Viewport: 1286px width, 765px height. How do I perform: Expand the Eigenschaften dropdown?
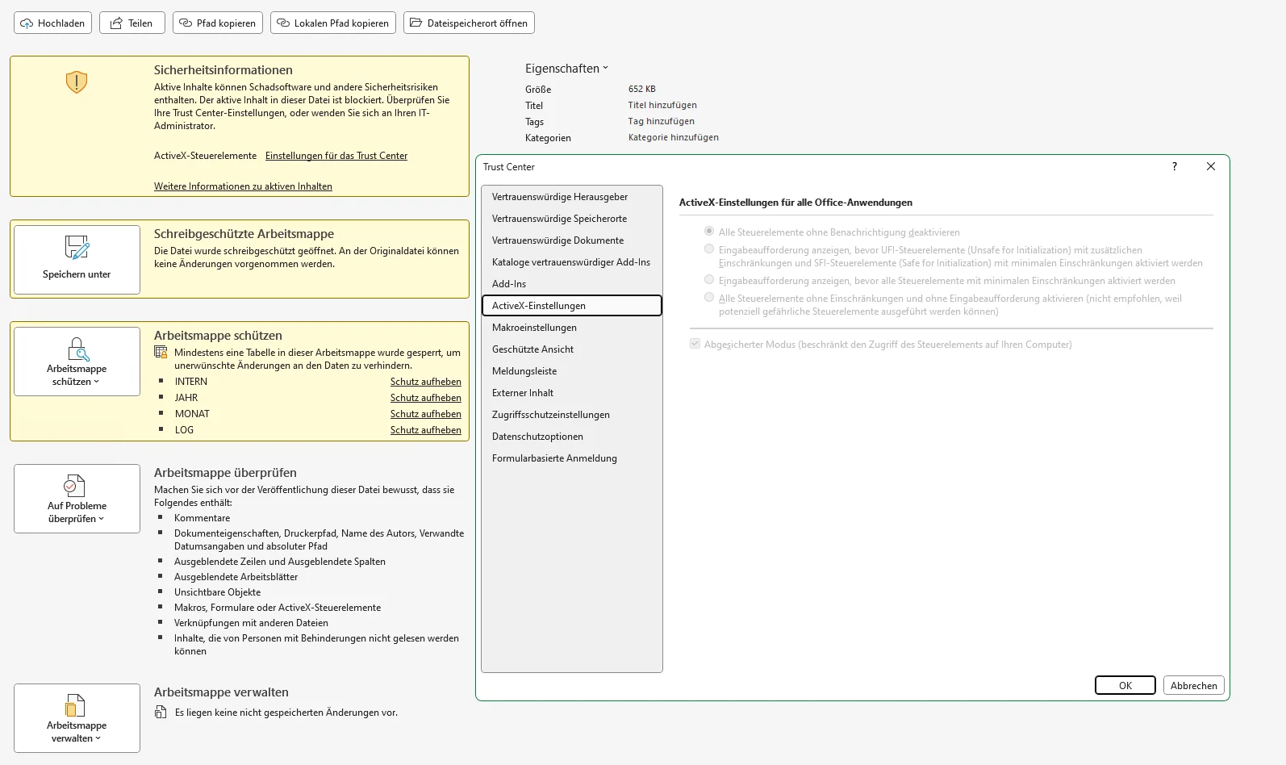point(566,69)
